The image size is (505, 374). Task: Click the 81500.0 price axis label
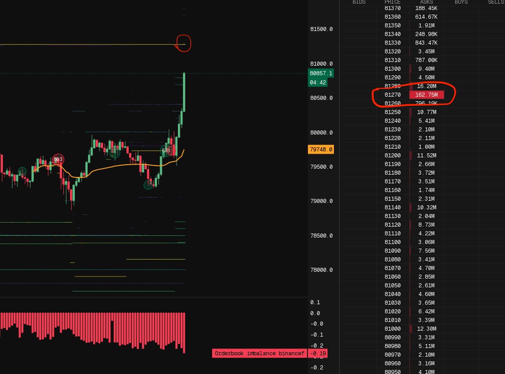tap(322, 29)
